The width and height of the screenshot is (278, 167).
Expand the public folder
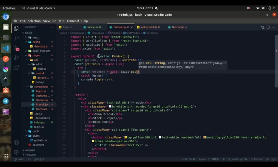tap(26, 131)
